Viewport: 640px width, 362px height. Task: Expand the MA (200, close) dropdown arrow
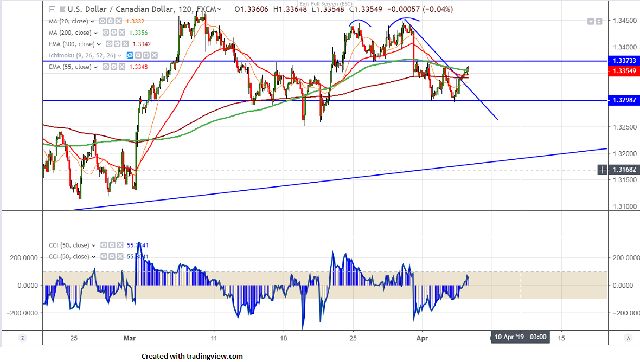click(95, 33)
